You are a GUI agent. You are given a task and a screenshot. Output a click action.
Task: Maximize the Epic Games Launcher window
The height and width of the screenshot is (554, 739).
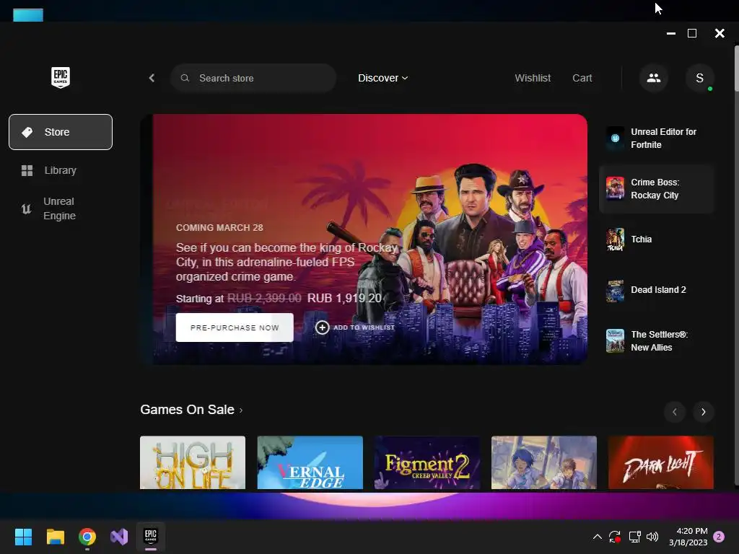692,33
